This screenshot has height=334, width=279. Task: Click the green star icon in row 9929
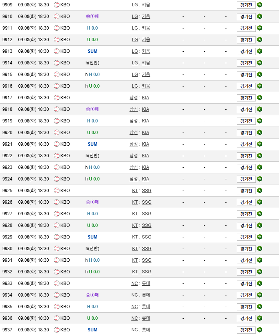coord(260,237)
